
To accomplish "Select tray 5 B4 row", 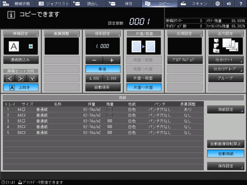I will coord(103,133).
